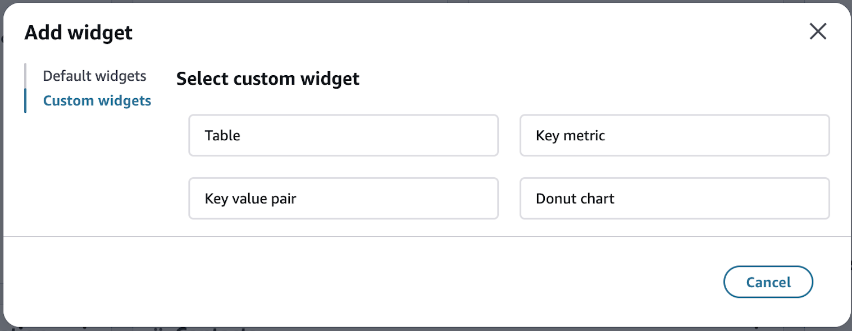Click the Add widget dialog title

click(x=78, y=33)
